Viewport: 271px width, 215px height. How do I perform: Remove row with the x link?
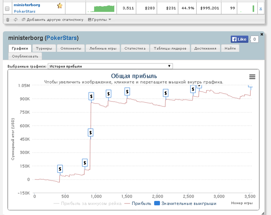(261, 8)
